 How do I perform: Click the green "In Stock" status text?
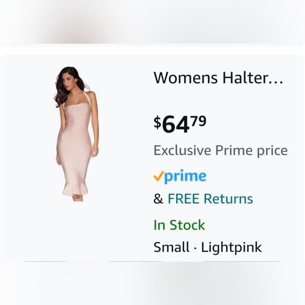click(179, 225)
